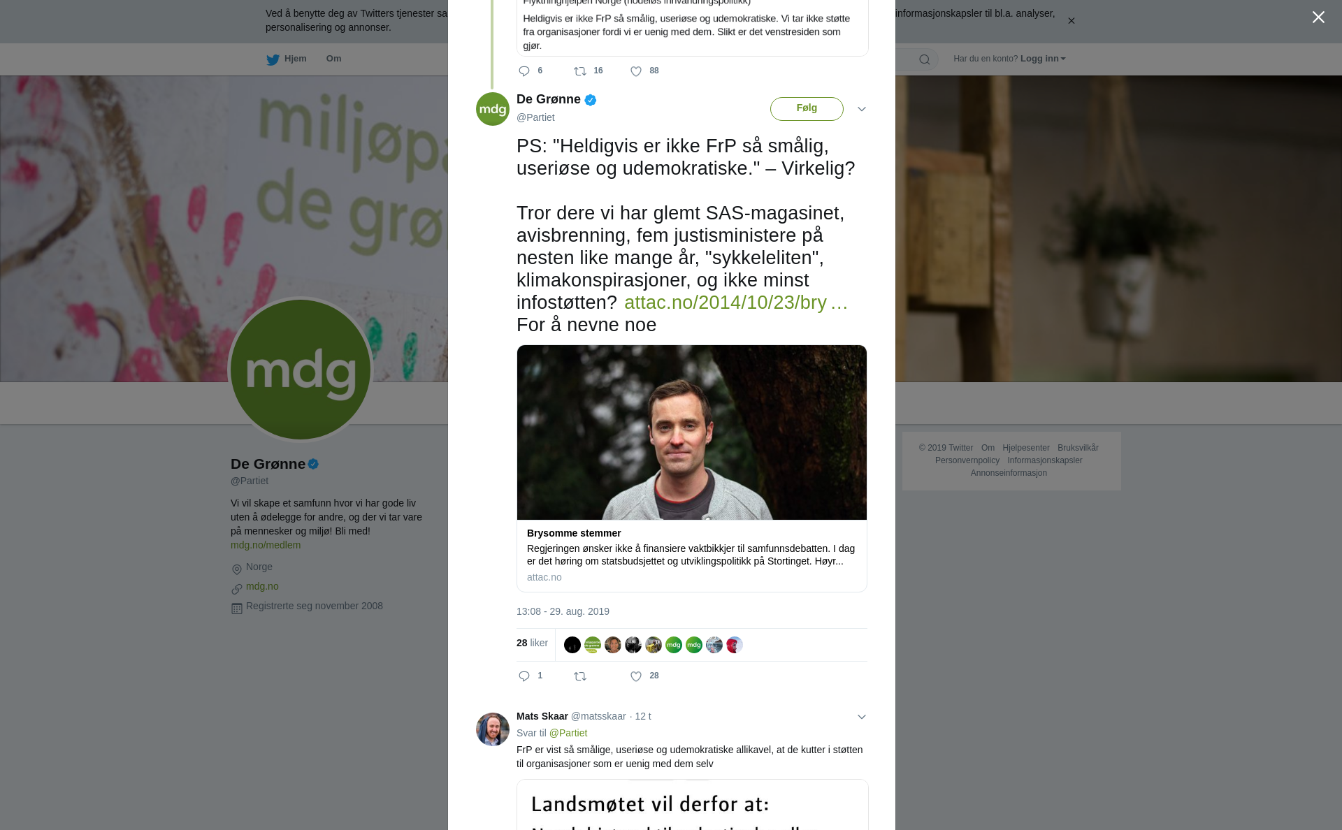
Task: Click the Twitter bird Hjem icon
Action: coord(273,59)
